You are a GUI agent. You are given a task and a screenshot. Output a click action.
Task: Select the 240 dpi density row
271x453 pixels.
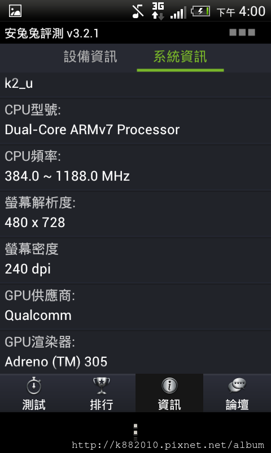coord(135,261)
